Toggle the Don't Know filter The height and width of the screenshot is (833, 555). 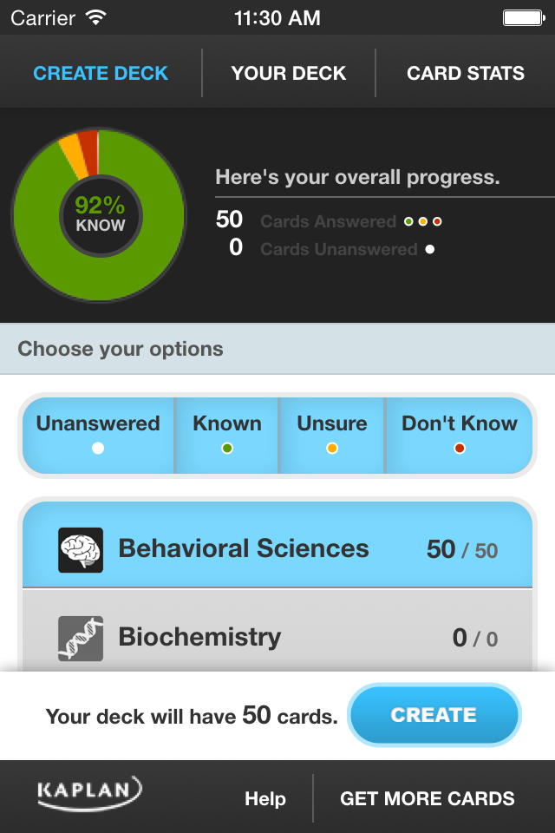[x=460, y=435]
